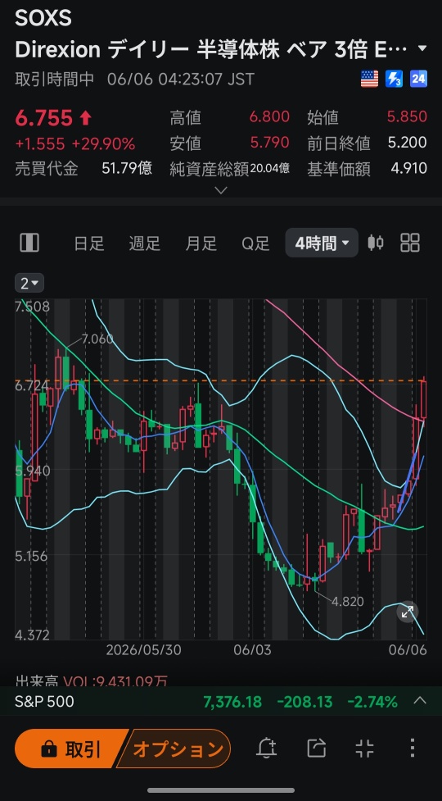Open the security name dropdown arrow

(422, 49)
